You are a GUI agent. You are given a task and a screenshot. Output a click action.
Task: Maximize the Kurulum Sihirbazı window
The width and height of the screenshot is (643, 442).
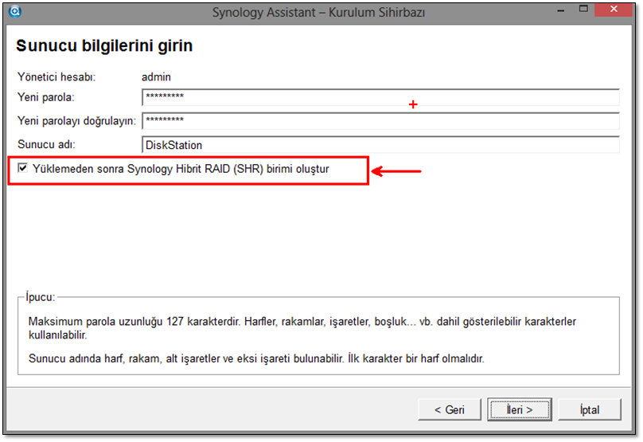click(x=583, y=10)
